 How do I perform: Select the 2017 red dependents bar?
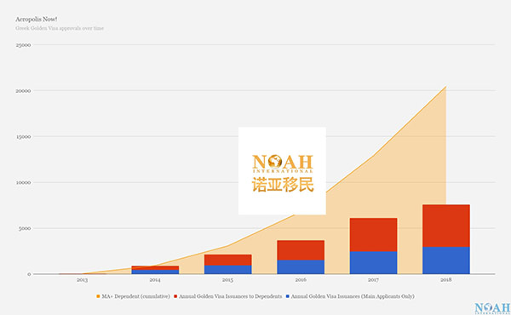pos(373,234)
